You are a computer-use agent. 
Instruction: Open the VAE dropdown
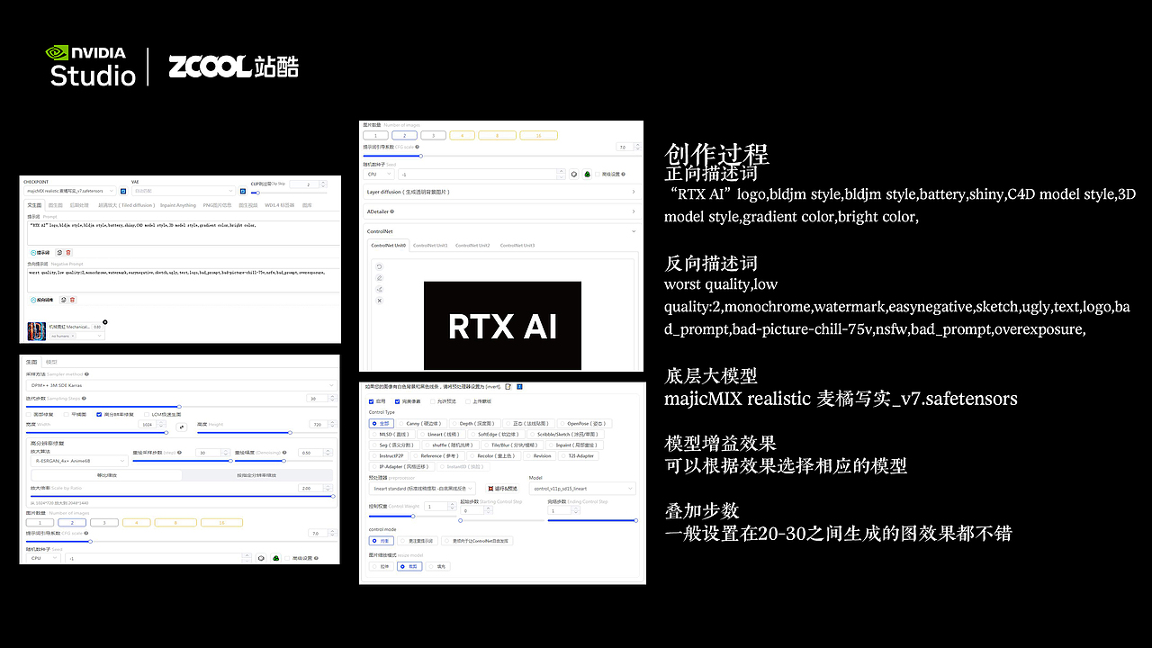coord(184,191)
